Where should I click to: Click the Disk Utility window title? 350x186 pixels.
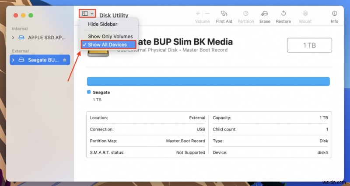tap(114, 15)
